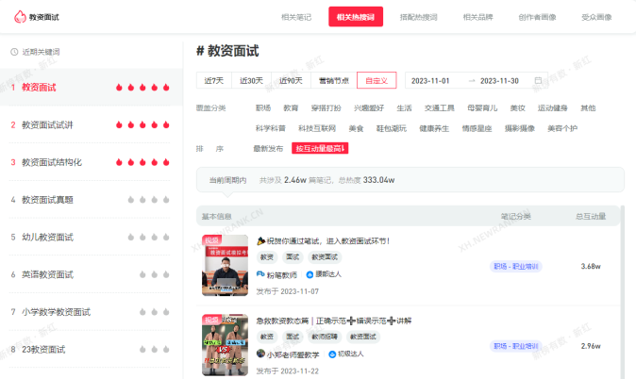Select keyword 教资面试 ranked first
This screenshot has width=636, height=379.
point(90,87)
